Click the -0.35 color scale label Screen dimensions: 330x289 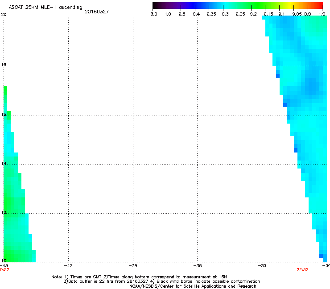tap(210, 14)
